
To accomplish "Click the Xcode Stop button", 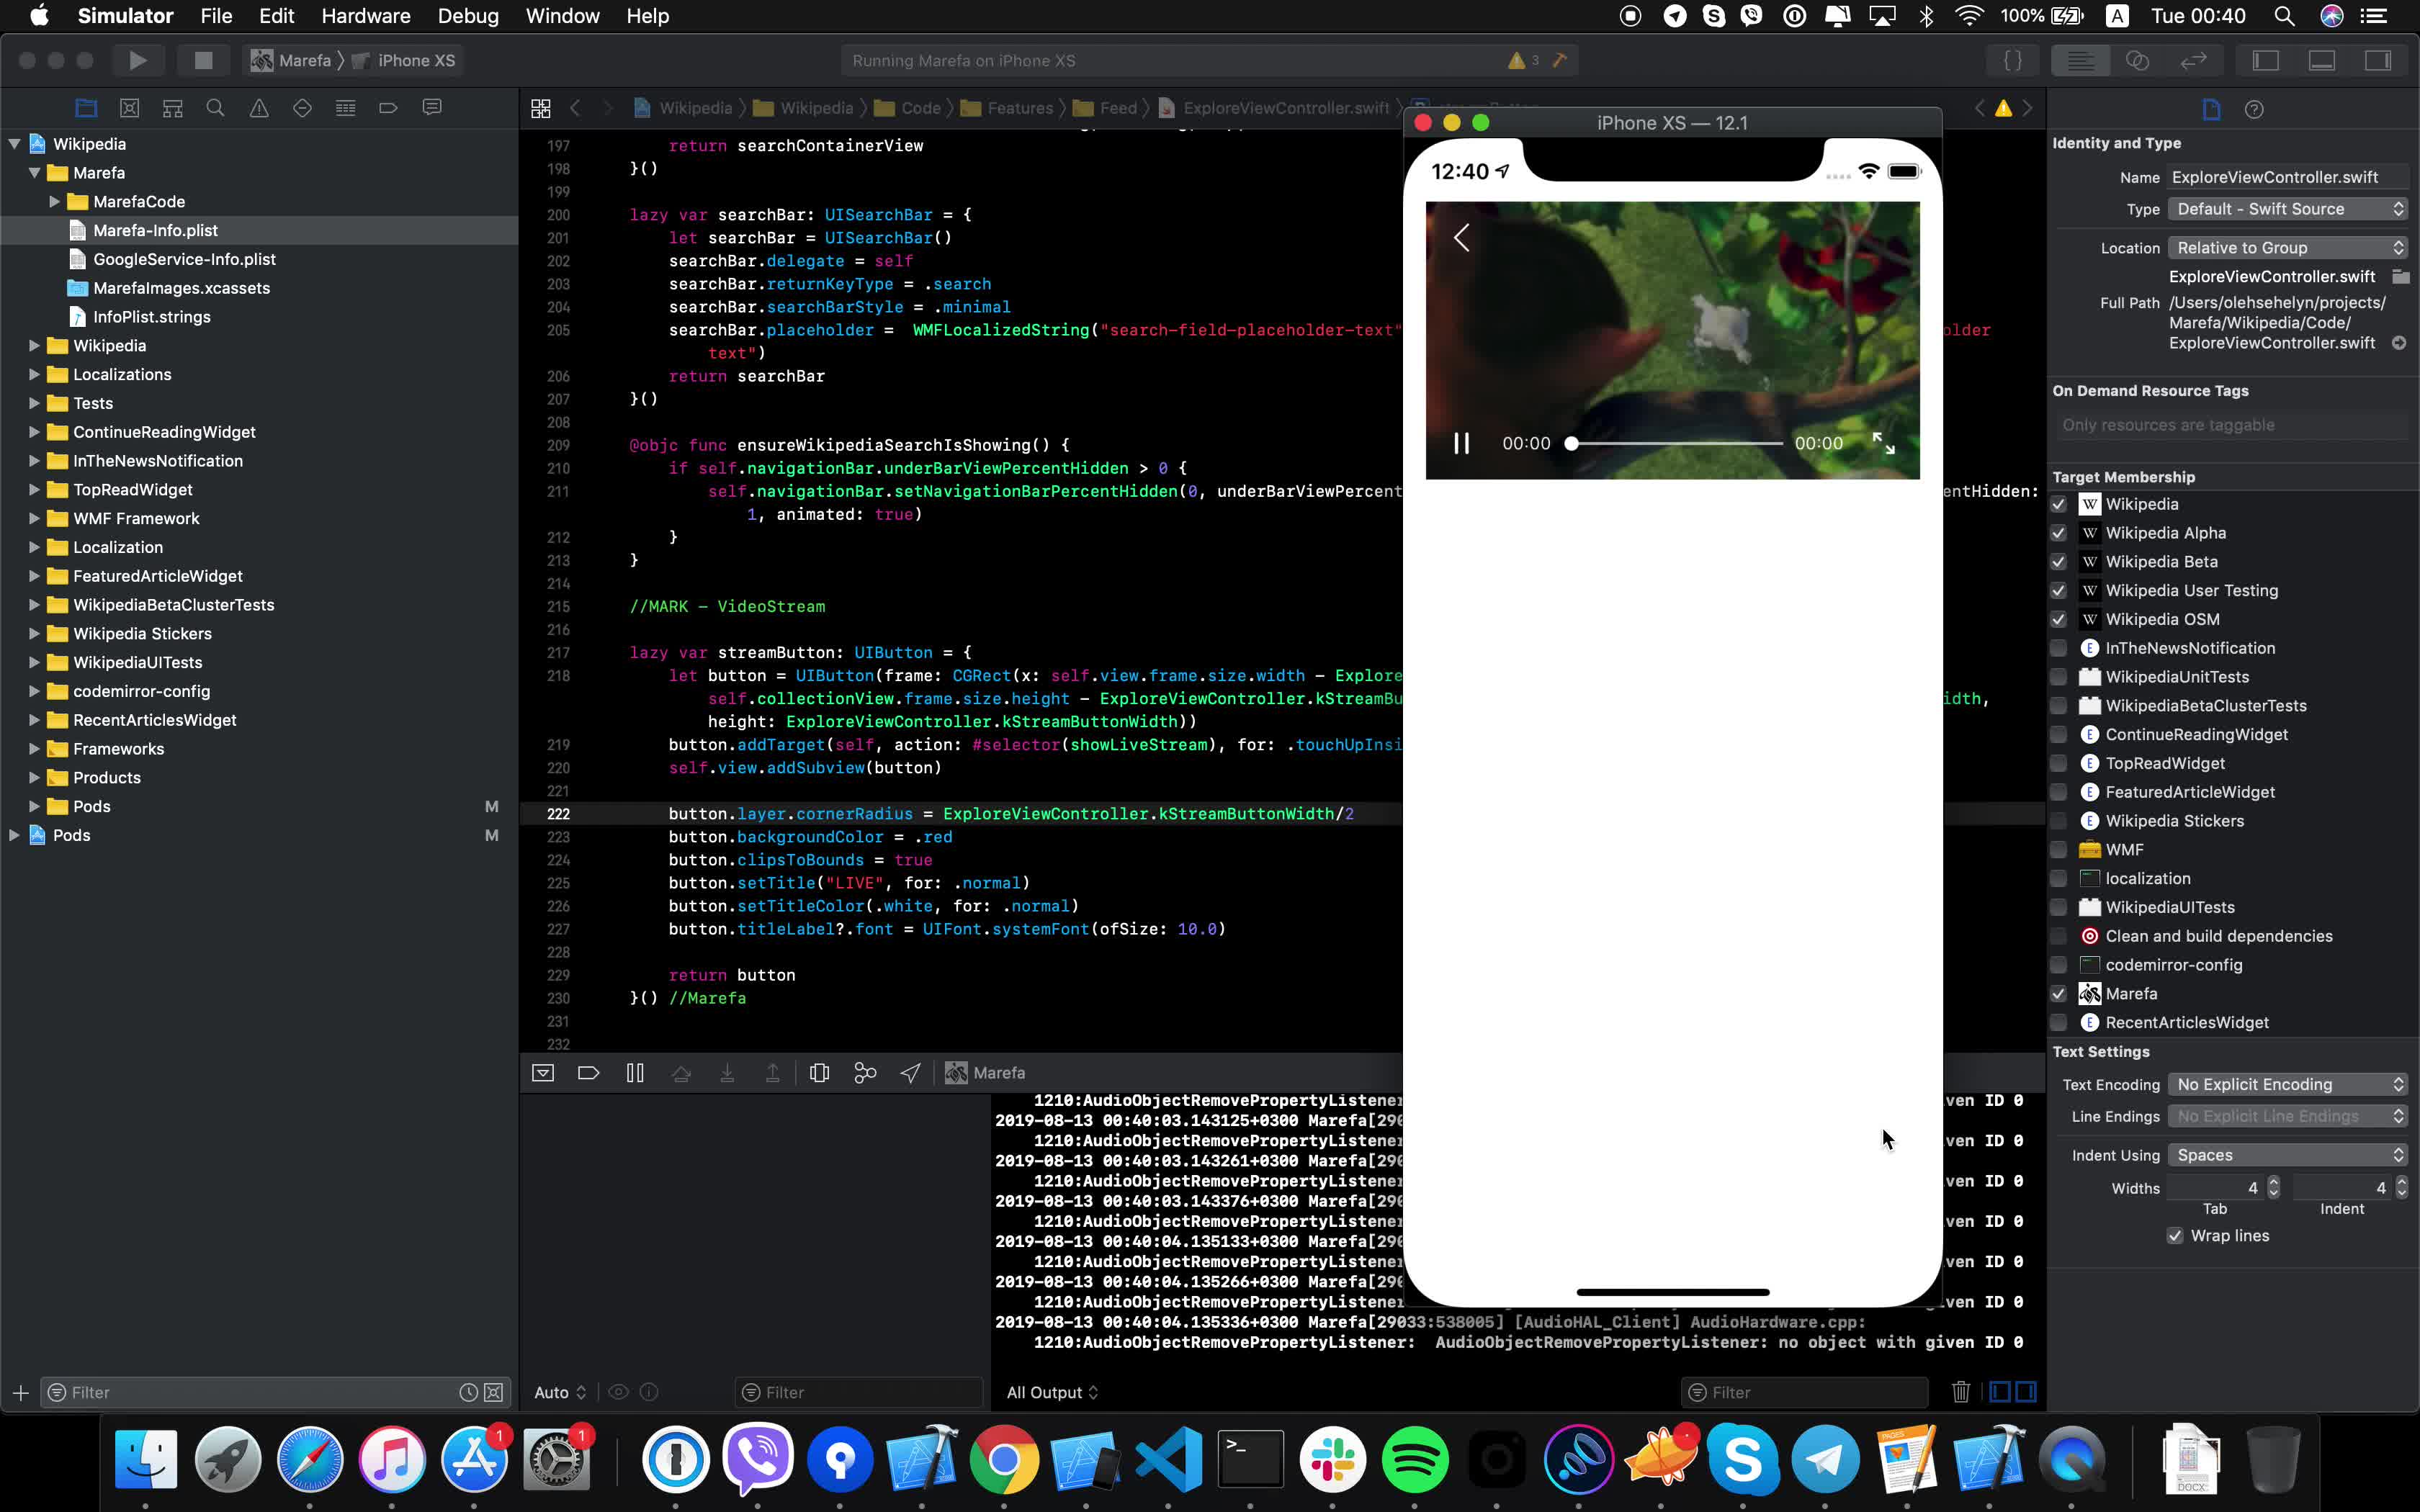I will coord(203,60).
